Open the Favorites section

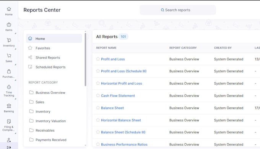coord(43,48)
